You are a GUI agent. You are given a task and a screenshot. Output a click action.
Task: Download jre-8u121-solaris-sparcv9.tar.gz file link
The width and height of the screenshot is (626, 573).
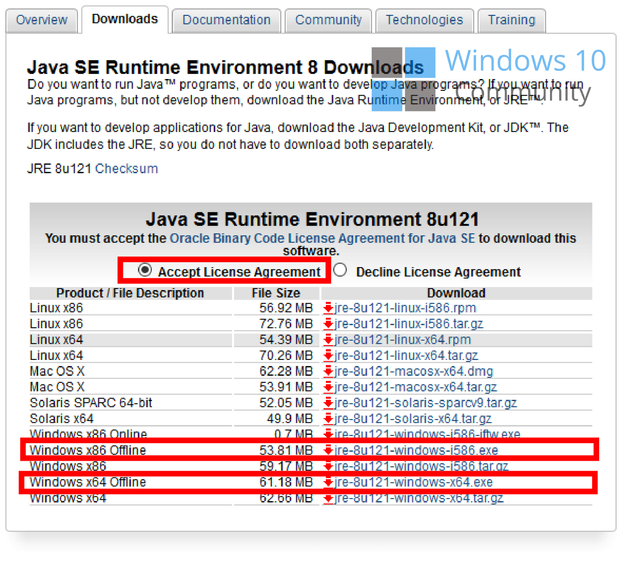[x=426, y=403]
